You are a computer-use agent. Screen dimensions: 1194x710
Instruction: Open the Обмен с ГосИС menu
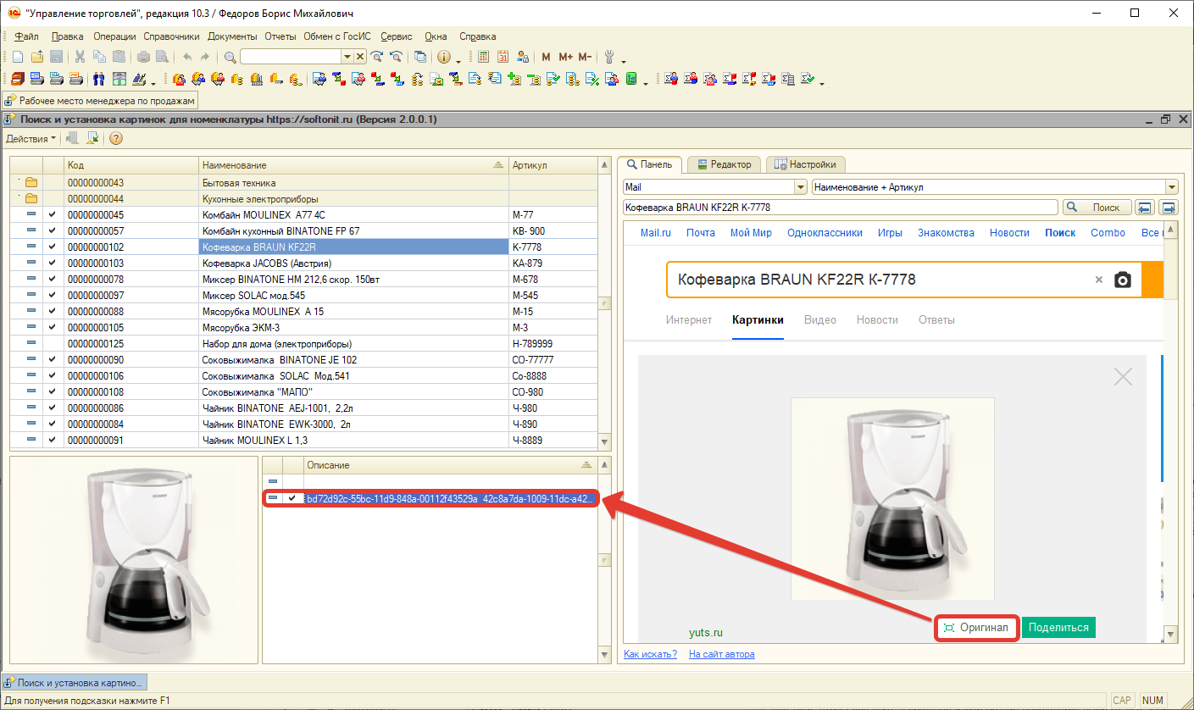[339, 36]
